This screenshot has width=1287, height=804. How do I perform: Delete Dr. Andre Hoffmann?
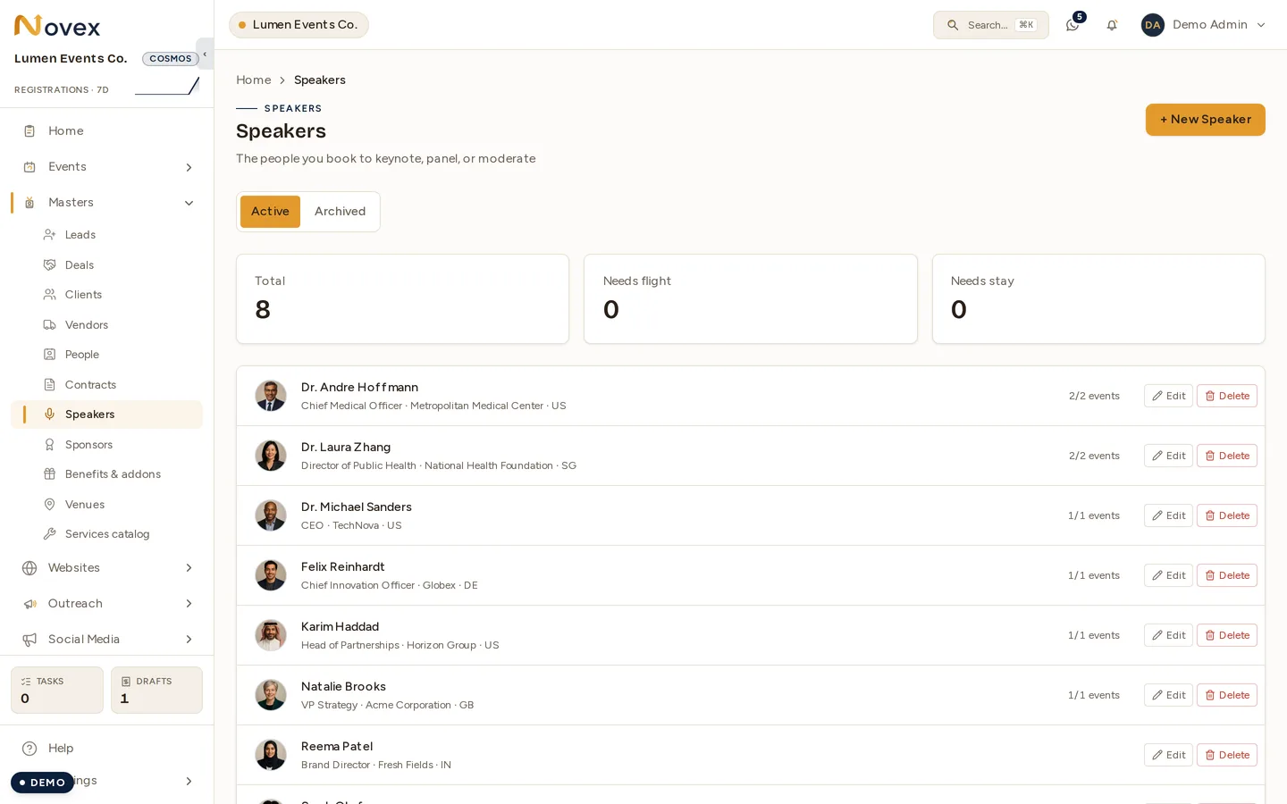[1226, 396]
